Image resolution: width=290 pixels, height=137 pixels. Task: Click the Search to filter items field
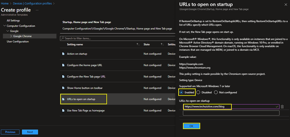coord(117,38)
